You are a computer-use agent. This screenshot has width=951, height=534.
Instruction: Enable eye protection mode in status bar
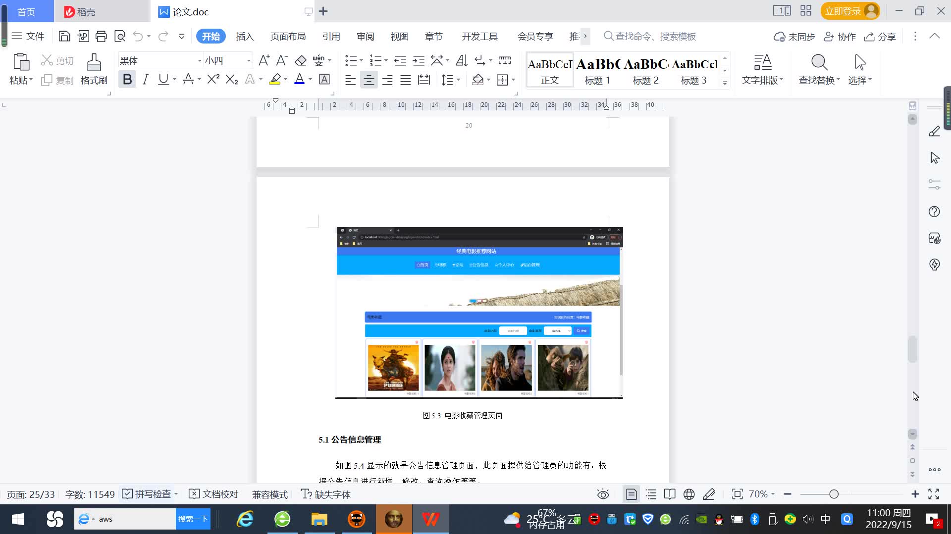point(603,494)
